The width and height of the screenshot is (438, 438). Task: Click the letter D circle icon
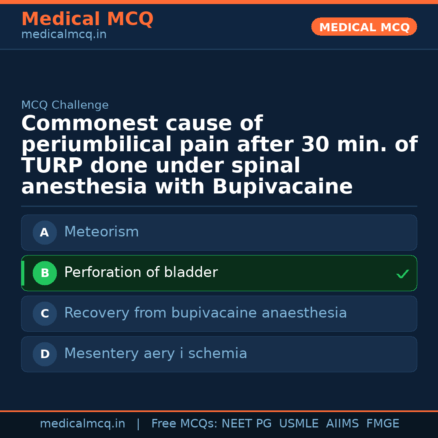tap(45, 354)
